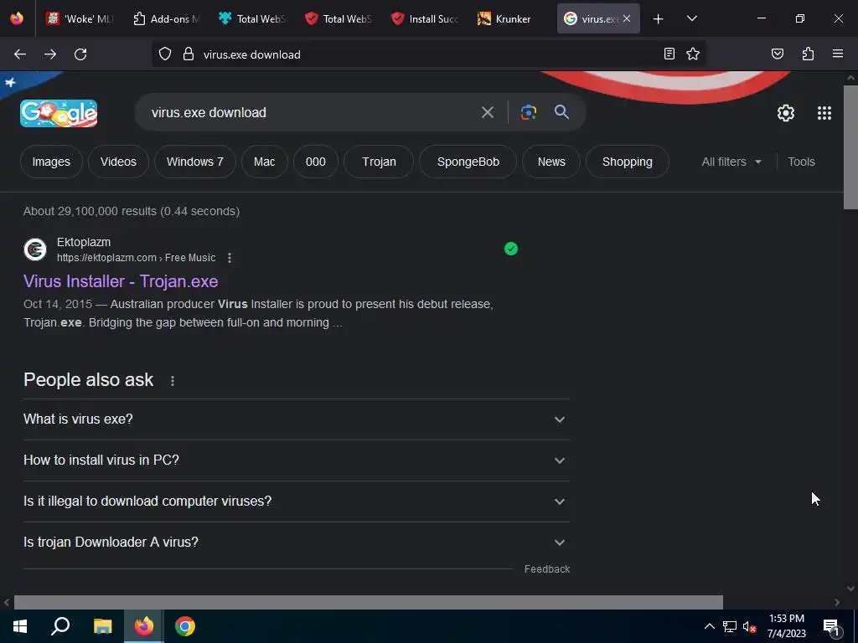Click the muted volume tray icon
Image resolution: width=858 pixels, height=643 pixels.
[x=750, y=626]
